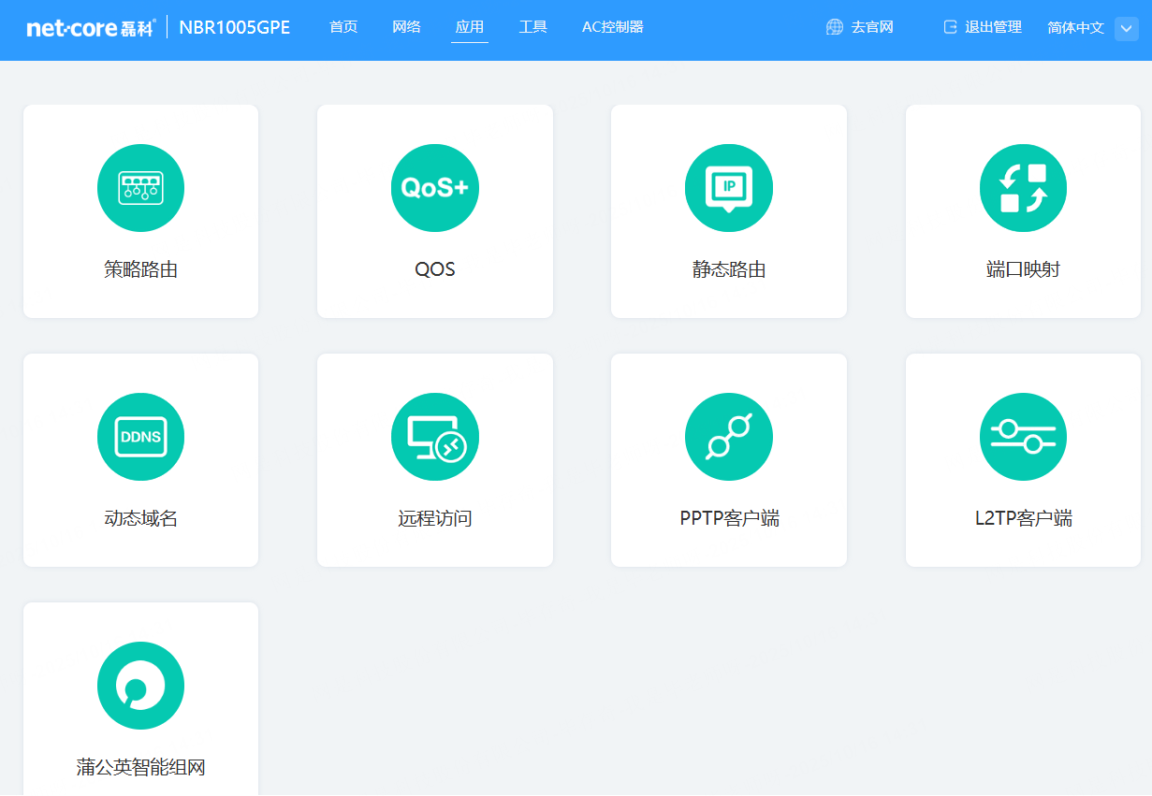Open the 网络 menu tab
This screenshot has width=1152, height=796.
pyautogui.click(x=406, y=27)
